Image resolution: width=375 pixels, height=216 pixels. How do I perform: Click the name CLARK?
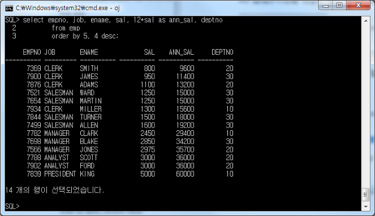click(89, 133)
